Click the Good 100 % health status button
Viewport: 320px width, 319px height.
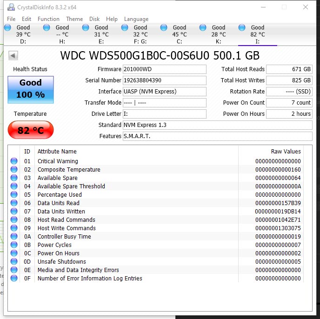31,90
